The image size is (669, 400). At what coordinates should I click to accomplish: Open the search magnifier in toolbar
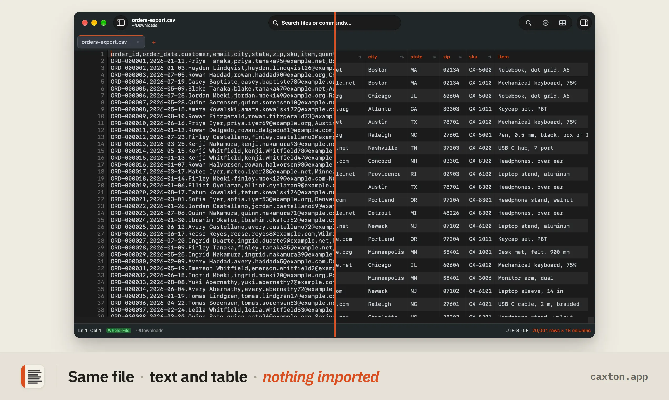coord(528,23)
